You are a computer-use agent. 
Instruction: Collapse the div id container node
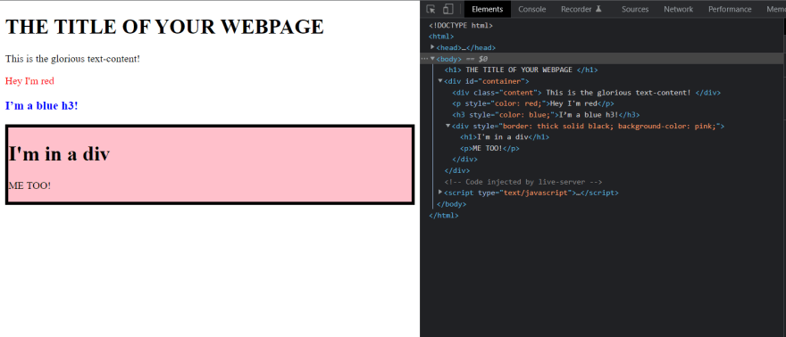click(440, 80)
